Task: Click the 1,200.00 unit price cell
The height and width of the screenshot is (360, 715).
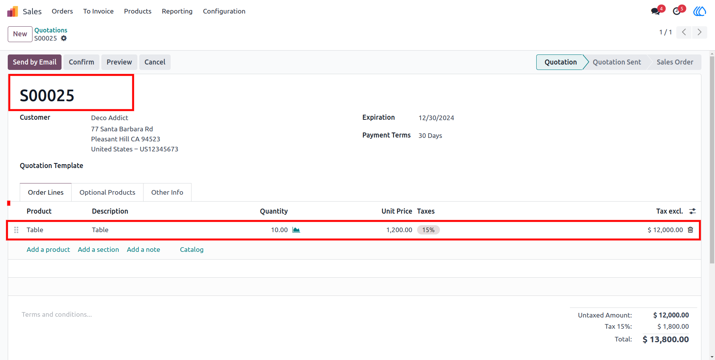Action: [399, 230]
